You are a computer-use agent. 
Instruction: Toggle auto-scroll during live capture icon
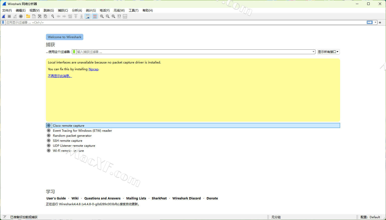tap(88, 16)
